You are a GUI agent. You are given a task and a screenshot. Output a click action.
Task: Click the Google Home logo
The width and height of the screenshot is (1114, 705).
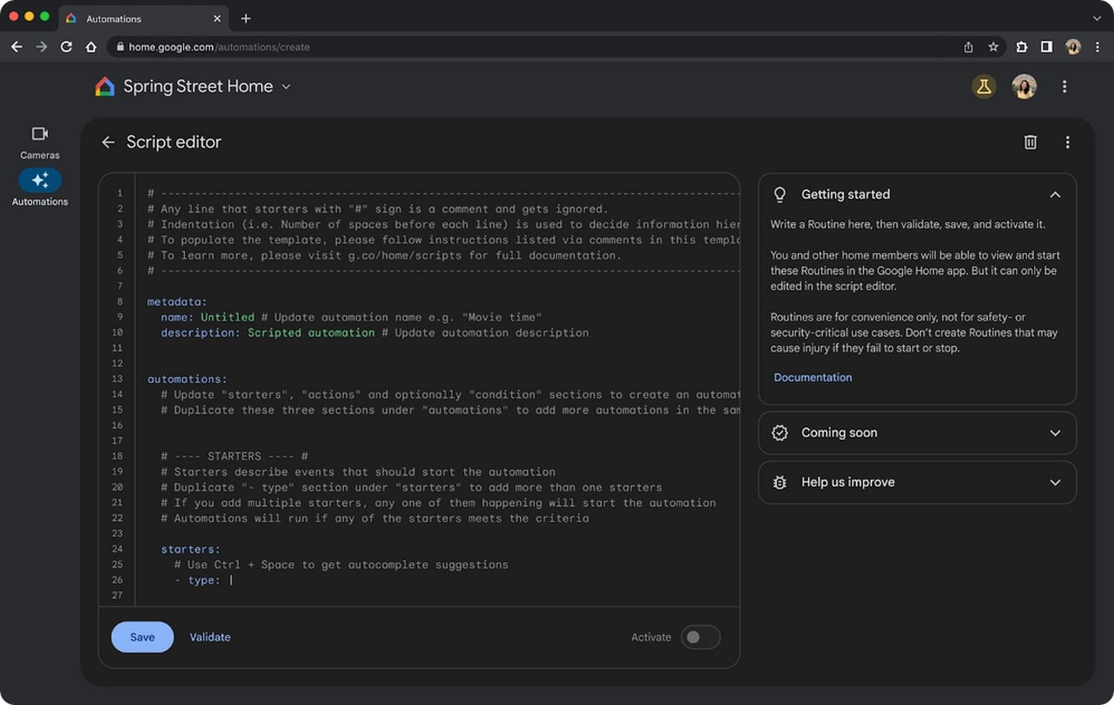[105, 87]
